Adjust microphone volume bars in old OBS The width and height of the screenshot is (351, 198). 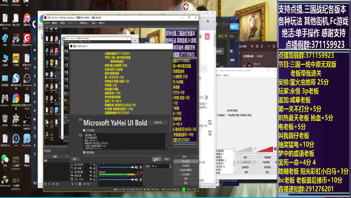pyautogui.click(x=244, y=149)
